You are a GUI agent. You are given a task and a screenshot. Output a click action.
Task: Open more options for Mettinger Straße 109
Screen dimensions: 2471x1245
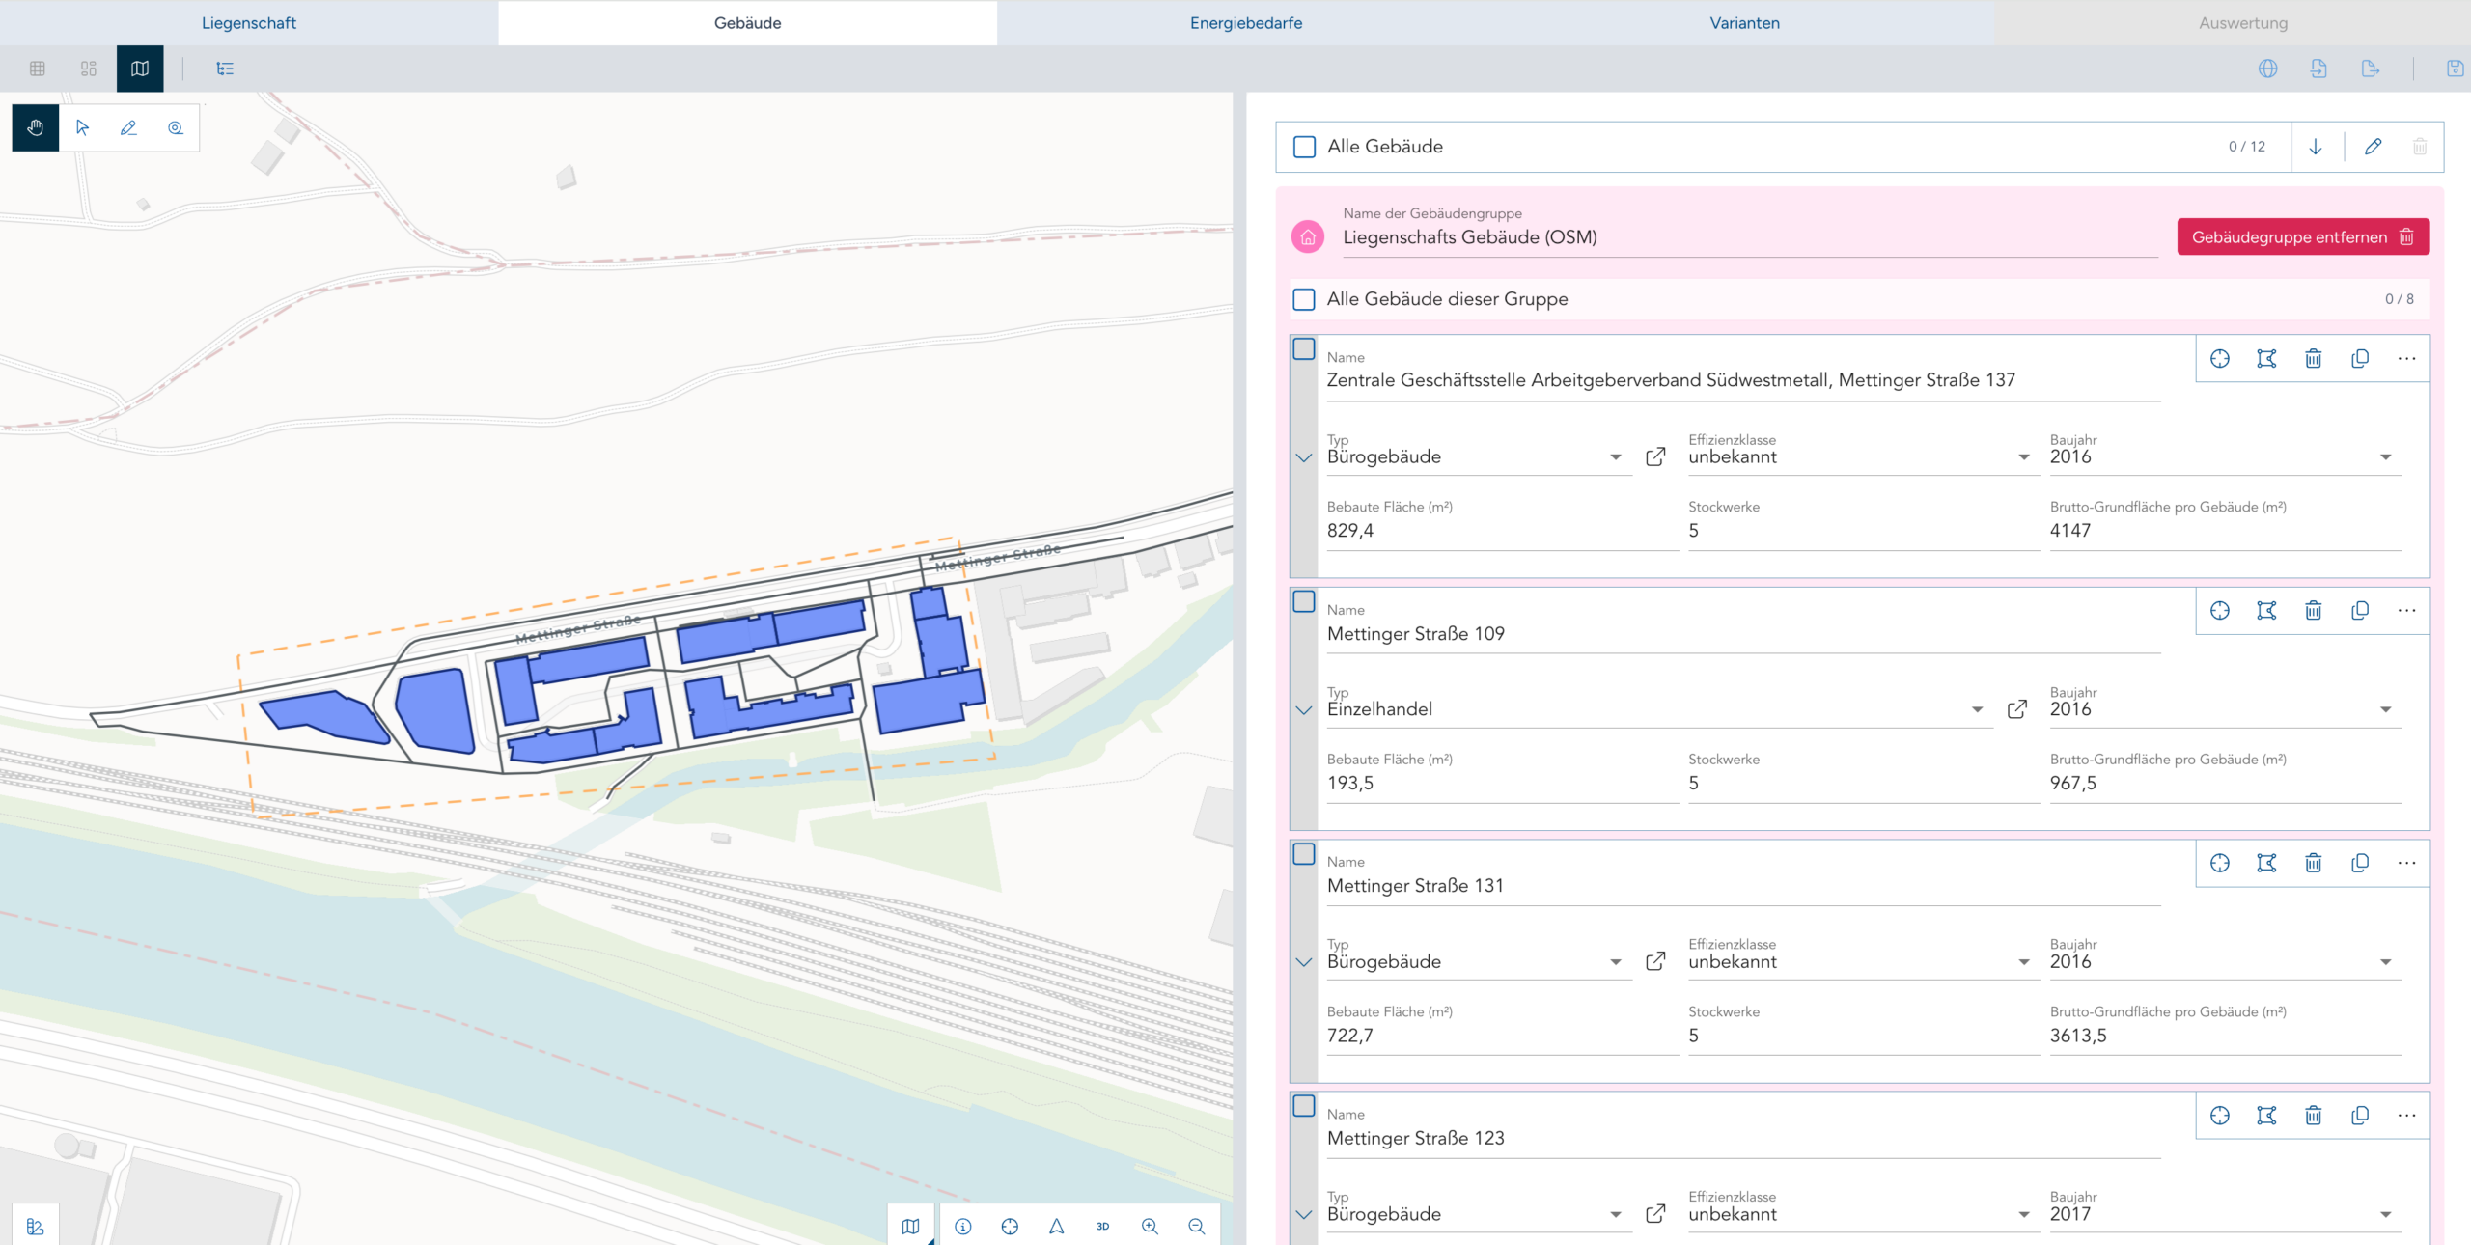coord(2407,611)
